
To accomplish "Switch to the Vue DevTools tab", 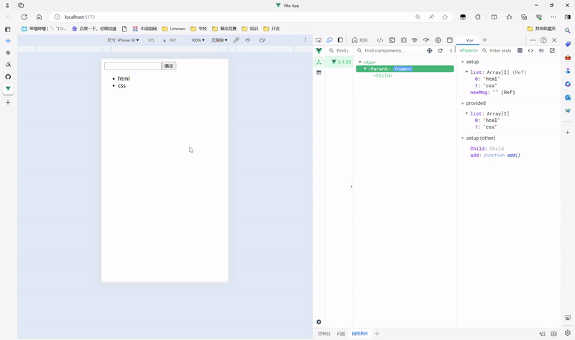I will tap(470, 40).
